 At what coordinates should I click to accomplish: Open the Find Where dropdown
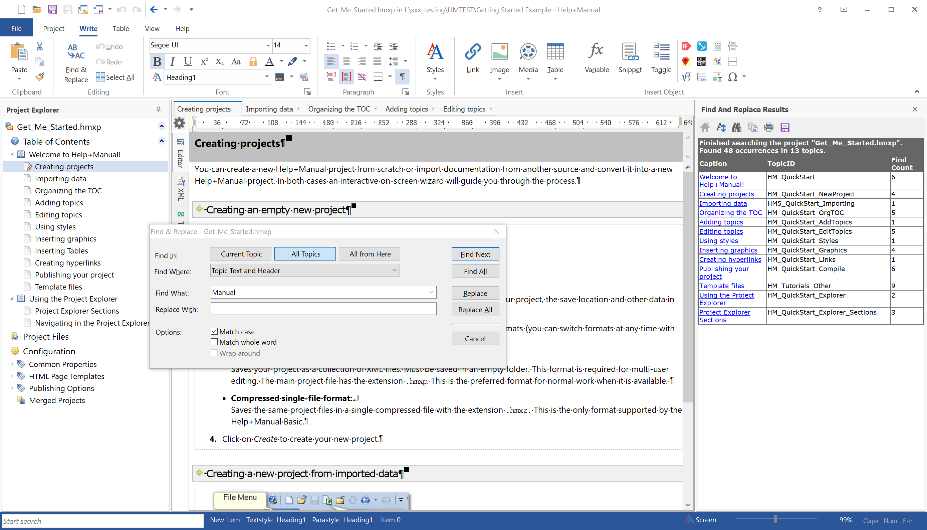(x=394, y=270)
